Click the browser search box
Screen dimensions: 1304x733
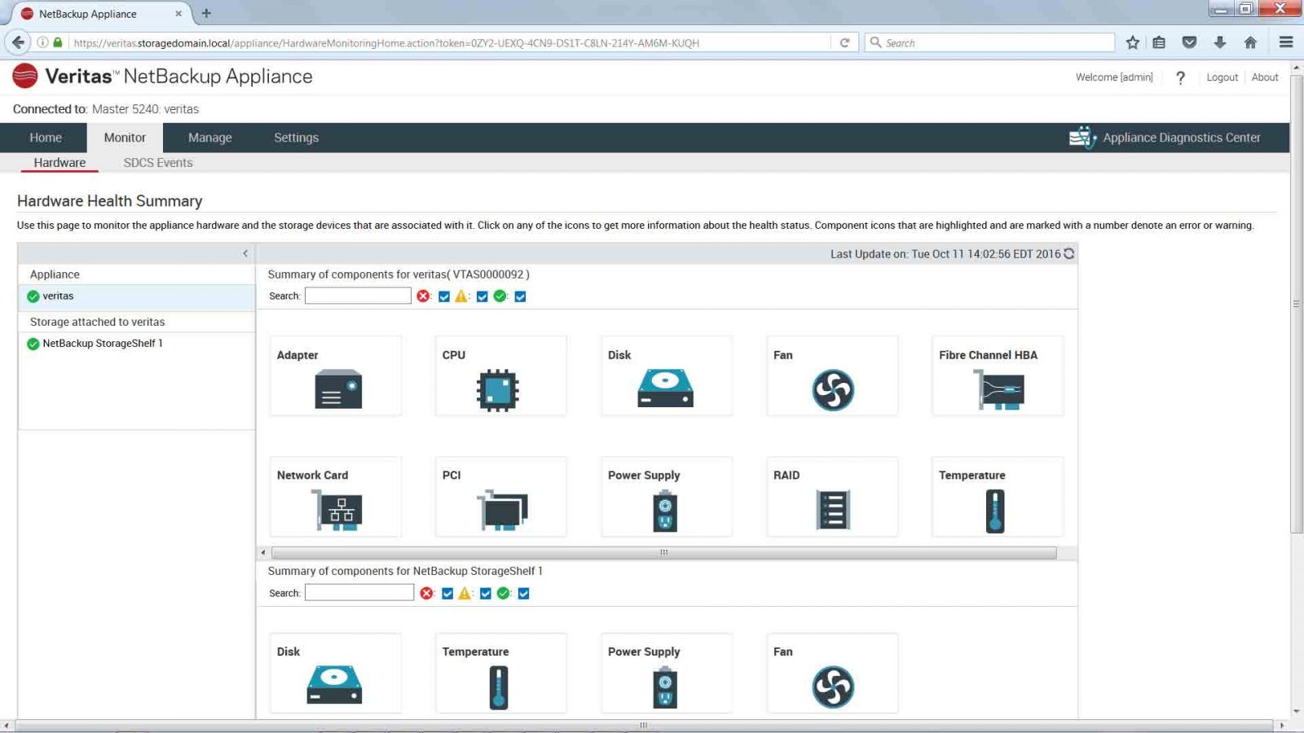pyautogui.click(x=989, y=42)
